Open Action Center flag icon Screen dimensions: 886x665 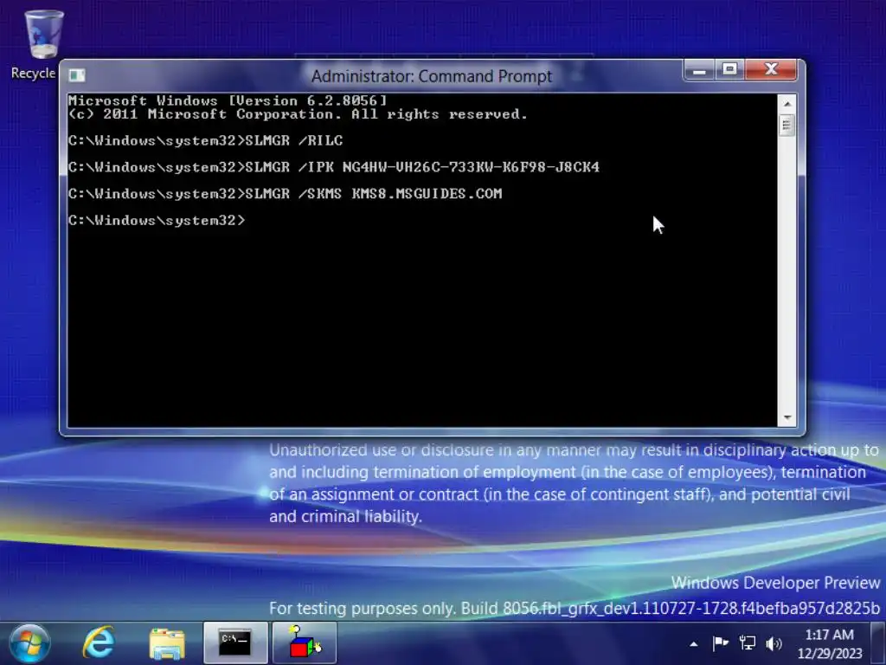tap(720, 643)
